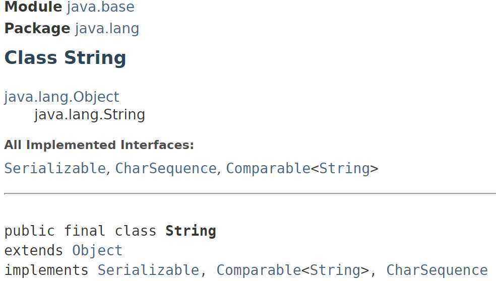Click String type parameter in interfaces list
The height and width of the screenshot is (281, 496).
[344, 169]
